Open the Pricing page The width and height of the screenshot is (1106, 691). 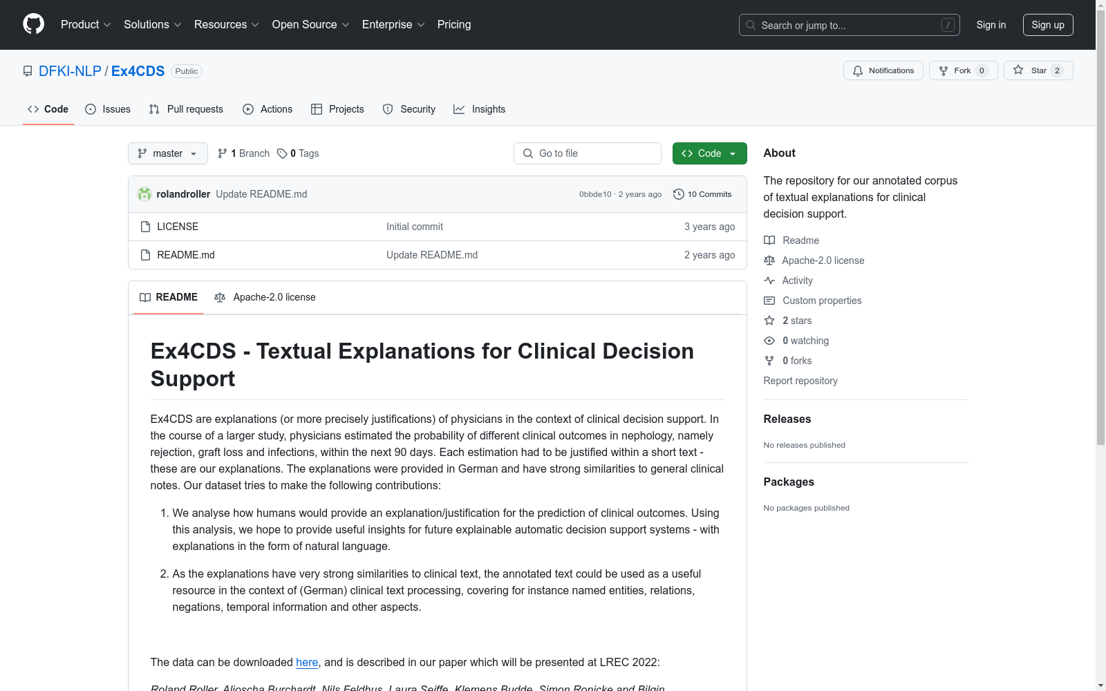(x=454, y=24)
